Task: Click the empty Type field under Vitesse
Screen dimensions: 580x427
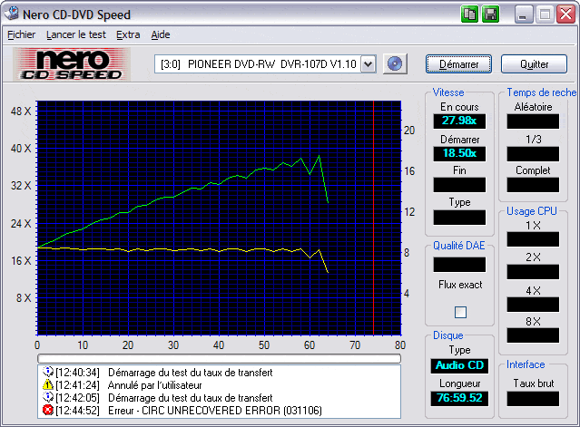Action: coord(459,218)
